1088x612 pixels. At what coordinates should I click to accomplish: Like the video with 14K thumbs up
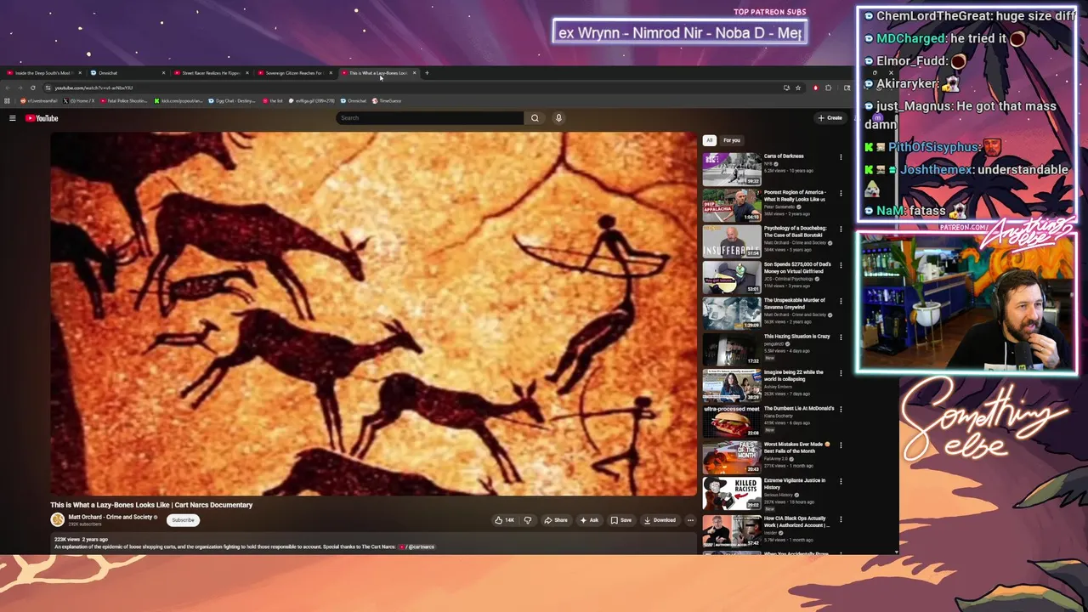(505, 520)
